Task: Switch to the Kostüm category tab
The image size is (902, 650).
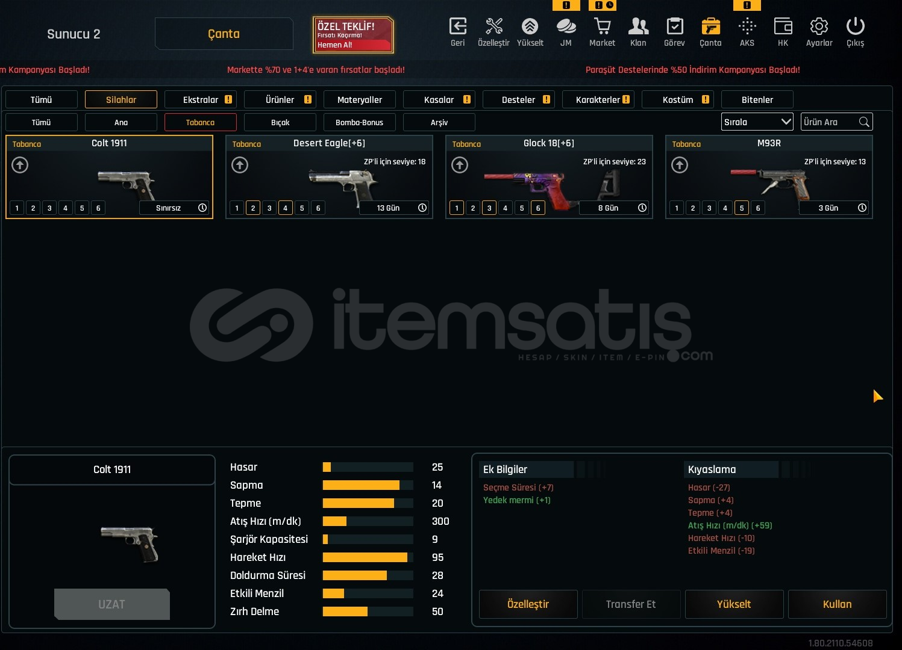Action: coord(678,100)
